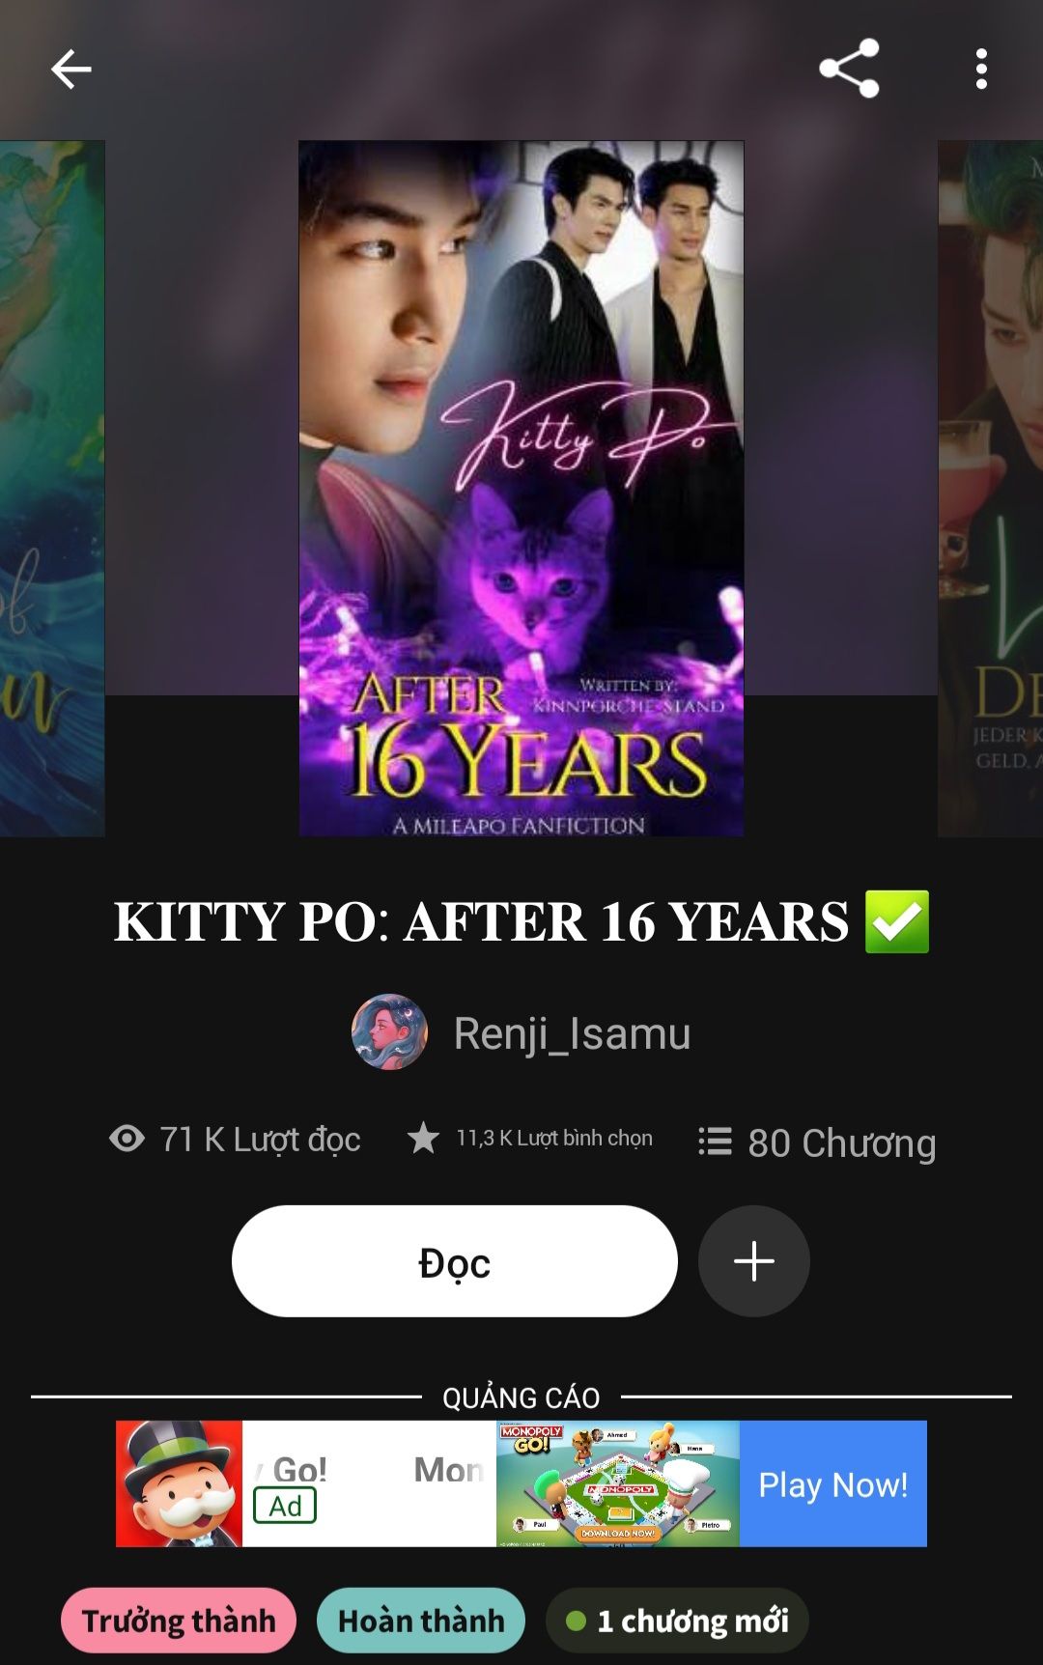Tap the star votes icon
1043x1665 pixels.
[x=423, y=1138]
